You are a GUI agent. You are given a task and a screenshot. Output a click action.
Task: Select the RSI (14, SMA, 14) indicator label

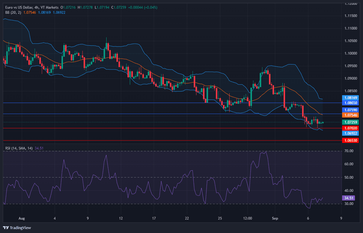(x=19, y=148)
